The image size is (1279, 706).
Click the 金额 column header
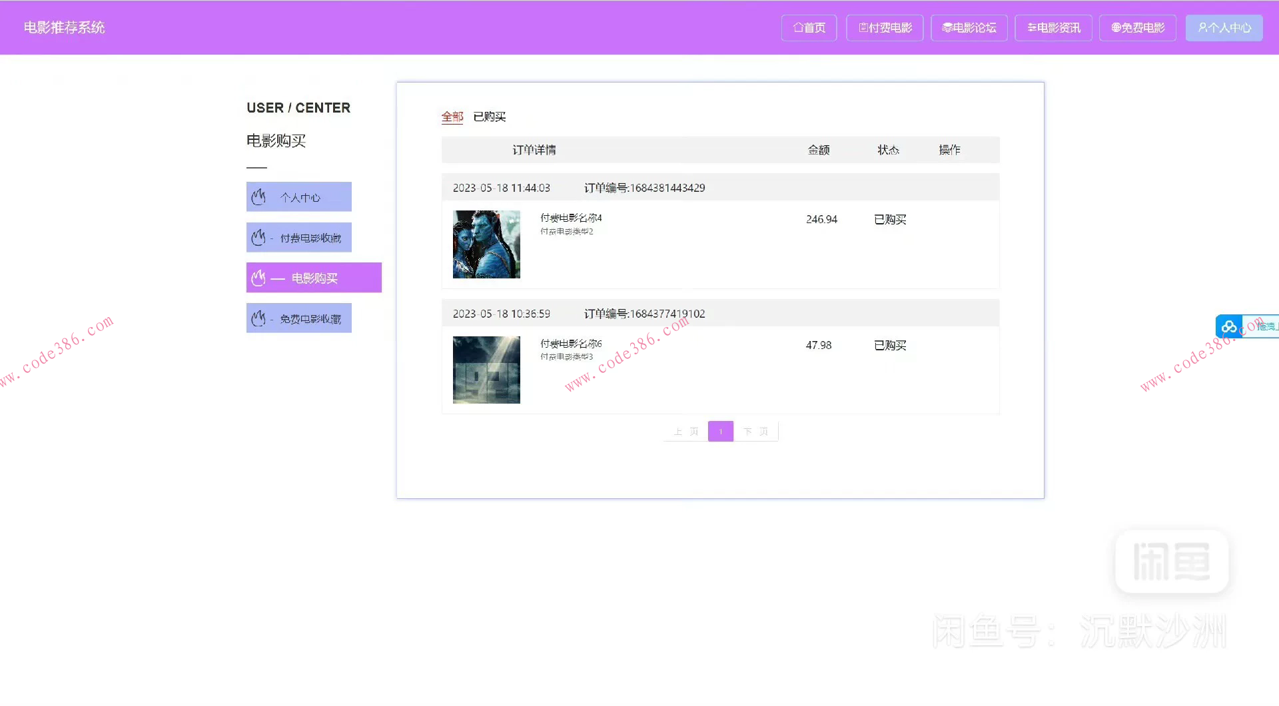(819, 150)
